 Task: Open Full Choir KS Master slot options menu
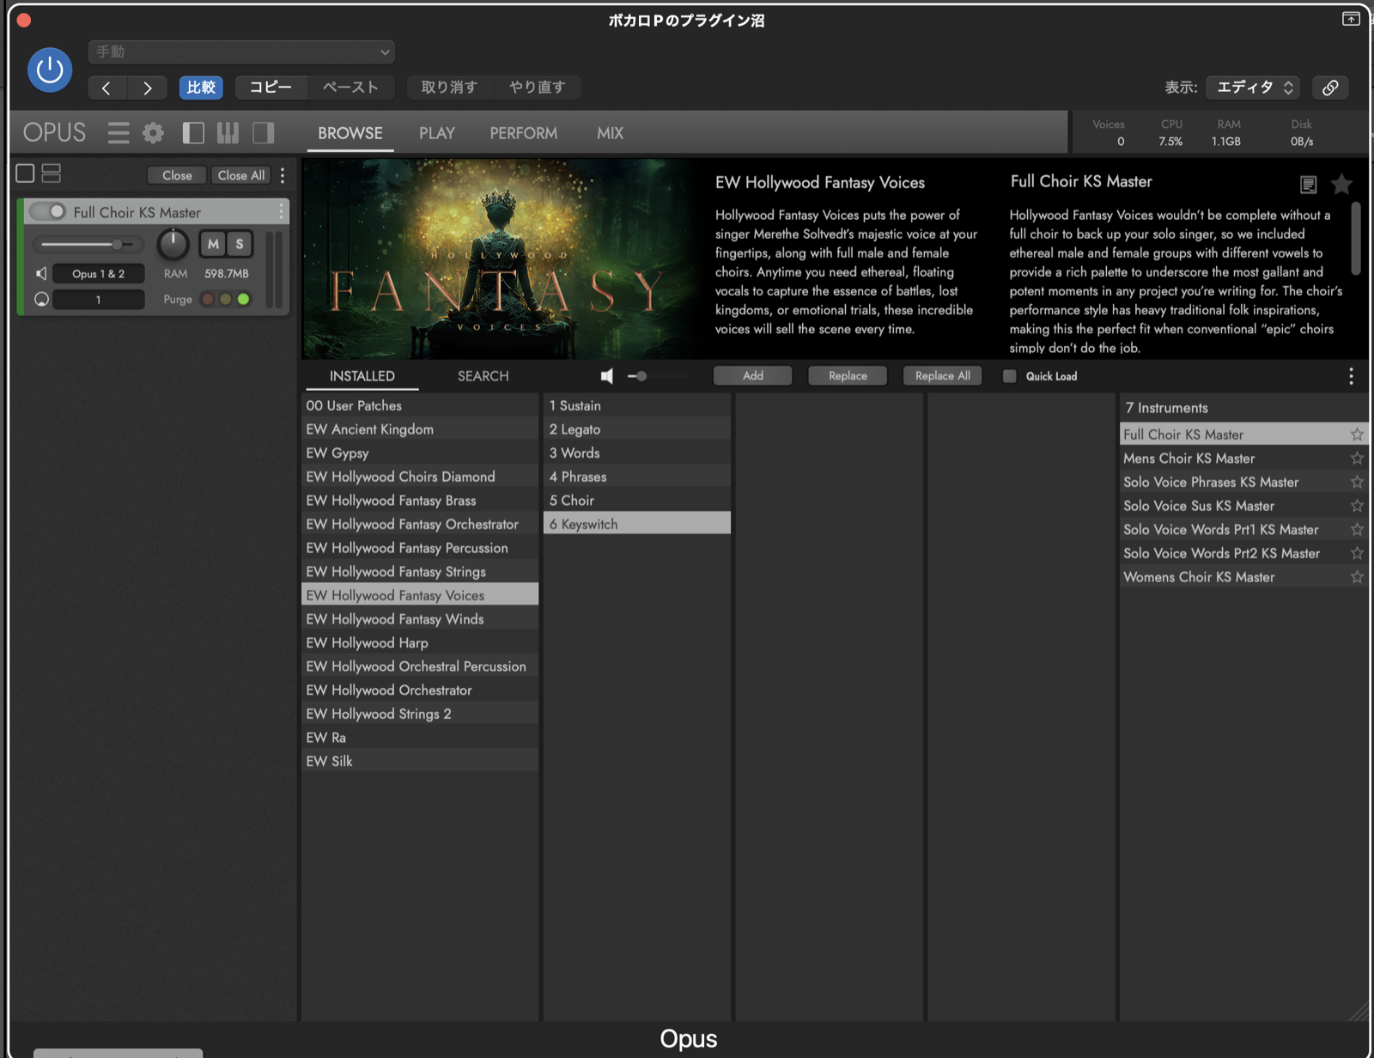click(281, 211)
